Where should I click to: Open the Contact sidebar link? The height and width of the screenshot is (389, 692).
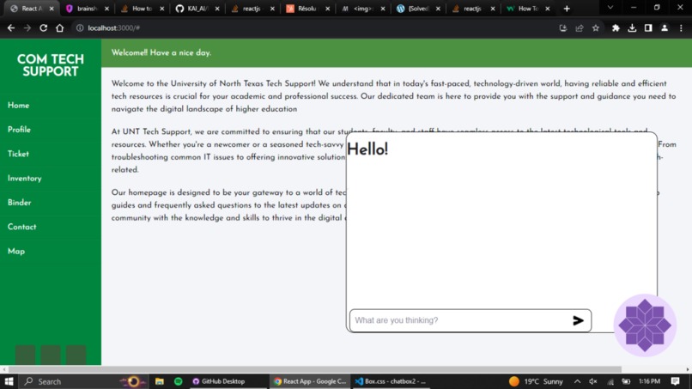point(21,227)
